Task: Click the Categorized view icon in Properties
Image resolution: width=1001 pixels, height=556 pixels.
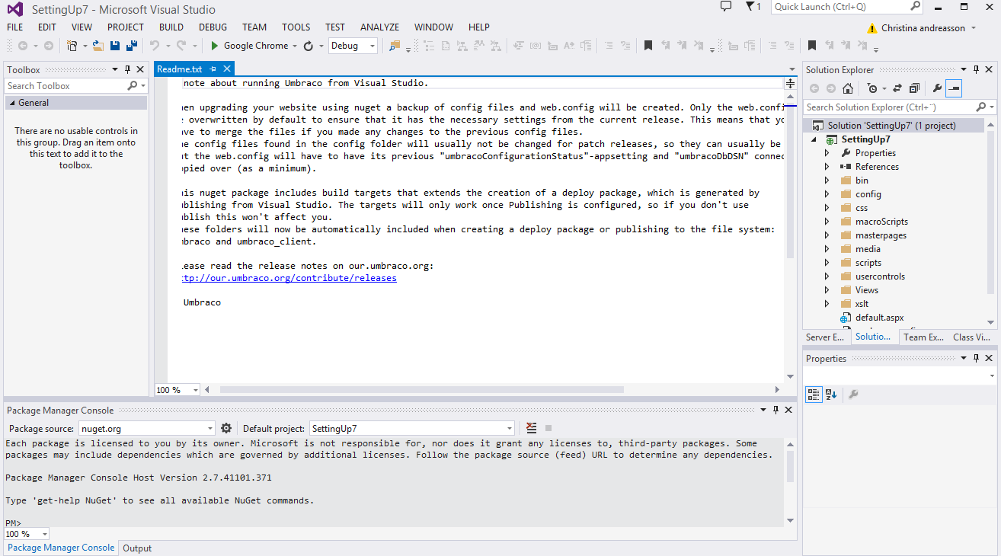Action: 814,395
